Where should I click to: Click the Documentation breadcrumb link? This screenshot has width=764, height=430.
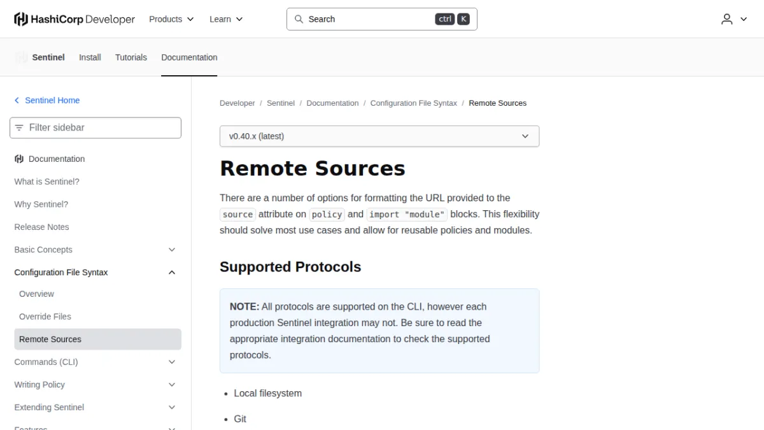[332, 103]
